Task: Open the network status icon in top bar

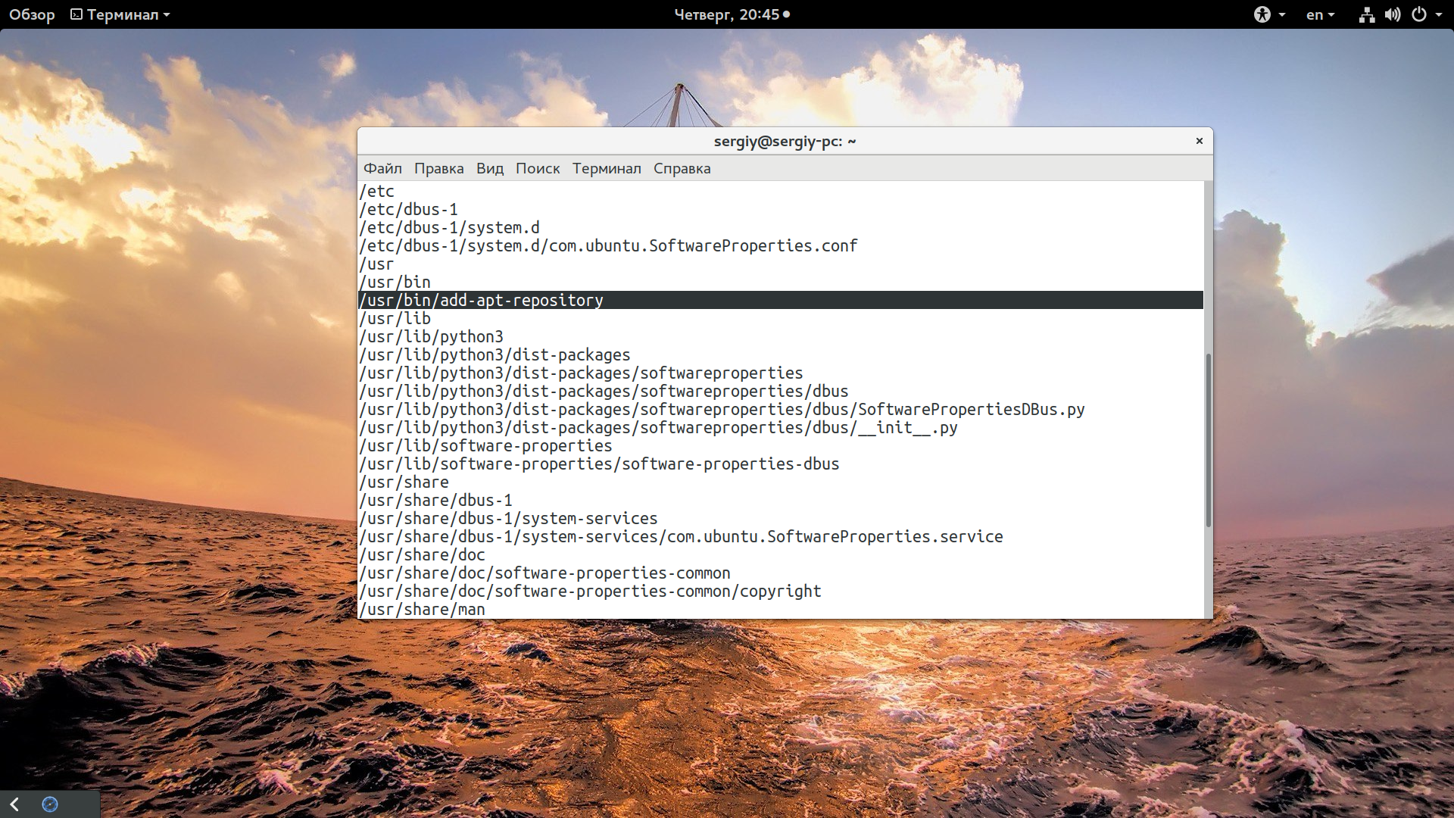Action: [1366, 14]
